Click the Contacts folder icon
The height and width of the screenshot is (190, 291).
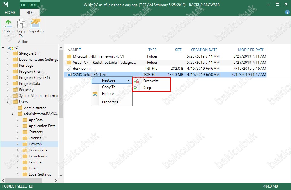[x=25, y=132]
